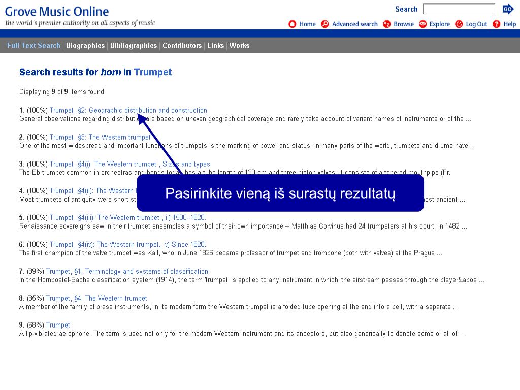The width and height of the screenshot is (520, 390).
Task: Click snippet text starting 'General observations regarding'
Action: [x=245, y=119]
